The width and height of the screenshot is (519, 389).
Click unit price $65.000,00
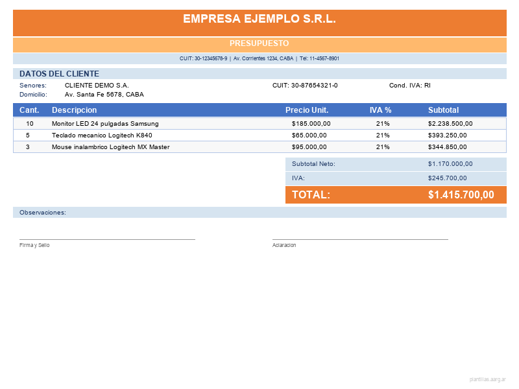[309, 136]
